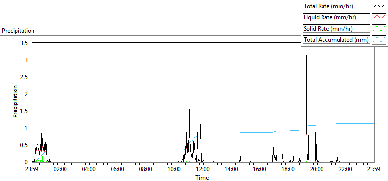Click the Liquid Rate red line sample icon

tap(379, 17)
